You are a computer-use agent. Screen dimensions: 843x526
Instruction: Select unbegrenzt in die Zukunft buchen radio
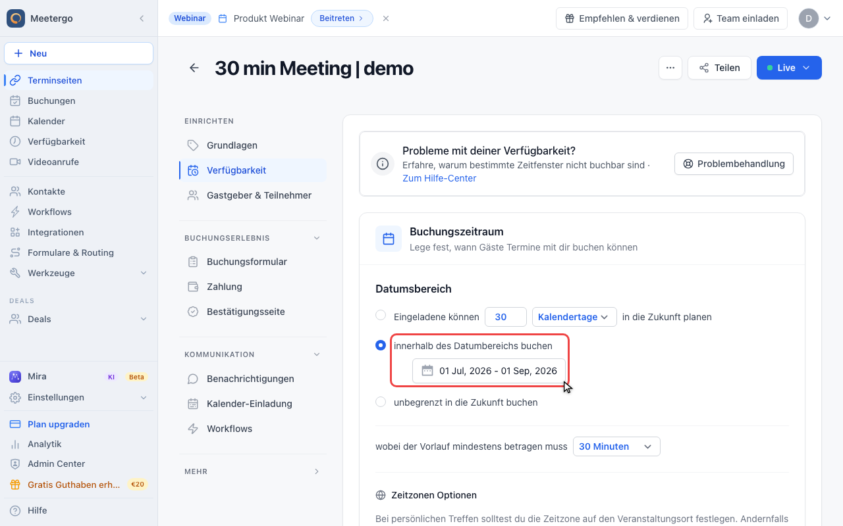coord(381,402)
